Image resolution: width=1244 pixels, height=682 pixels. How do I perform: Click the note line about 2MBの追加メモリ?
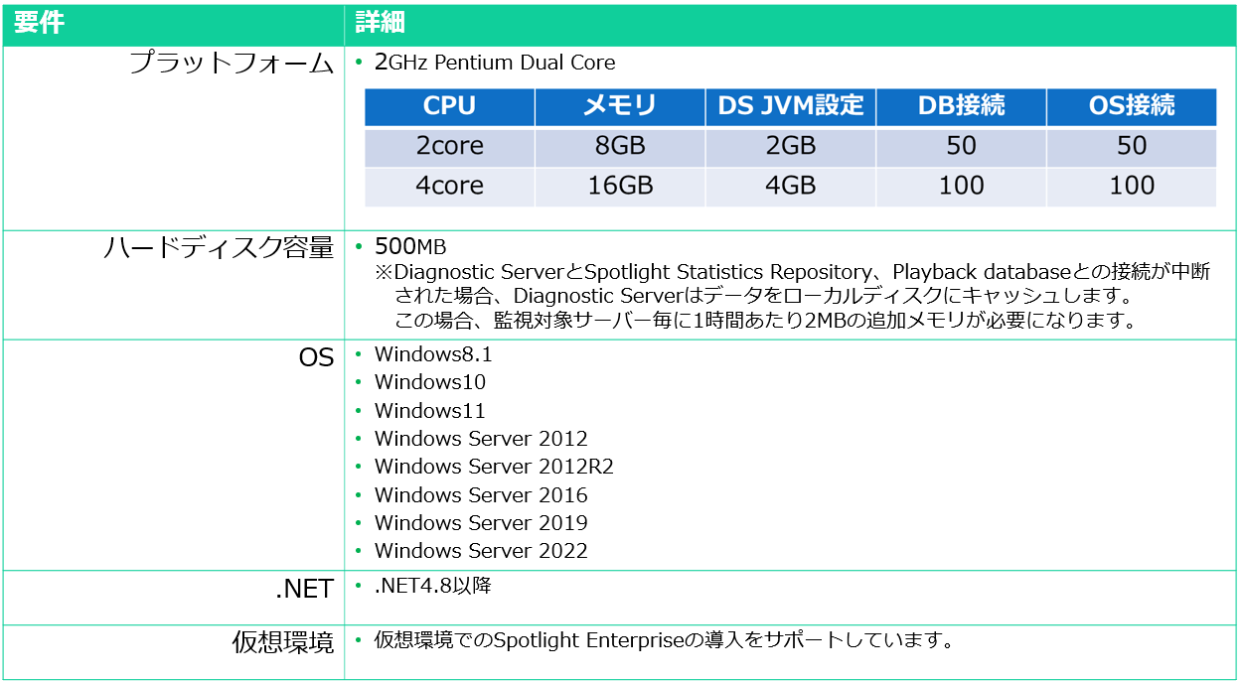tap(765, 321)
